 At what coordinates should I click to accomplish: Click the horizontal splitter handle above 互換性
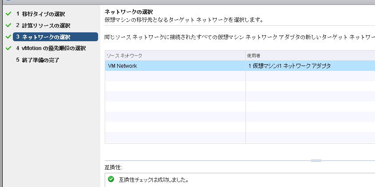[x=316, y=160]
